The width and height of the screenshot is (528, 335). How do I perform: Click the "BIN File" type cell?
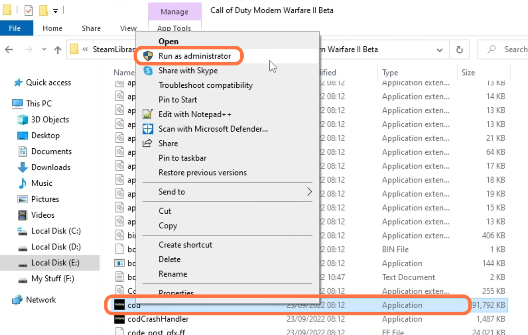point(395,250)
